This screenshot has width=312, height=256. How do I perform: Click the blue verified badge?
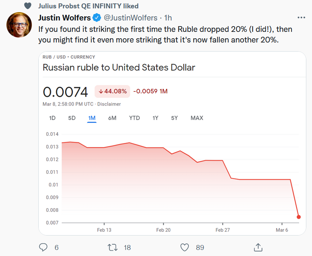pos(97,17)
